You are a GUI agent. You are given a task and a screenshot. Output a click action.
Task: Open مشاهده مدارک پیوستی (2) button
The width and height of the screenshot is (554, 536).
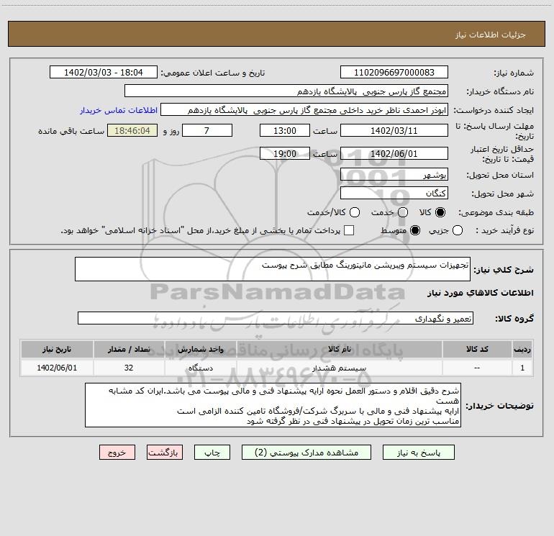click(x=306, y=453)
